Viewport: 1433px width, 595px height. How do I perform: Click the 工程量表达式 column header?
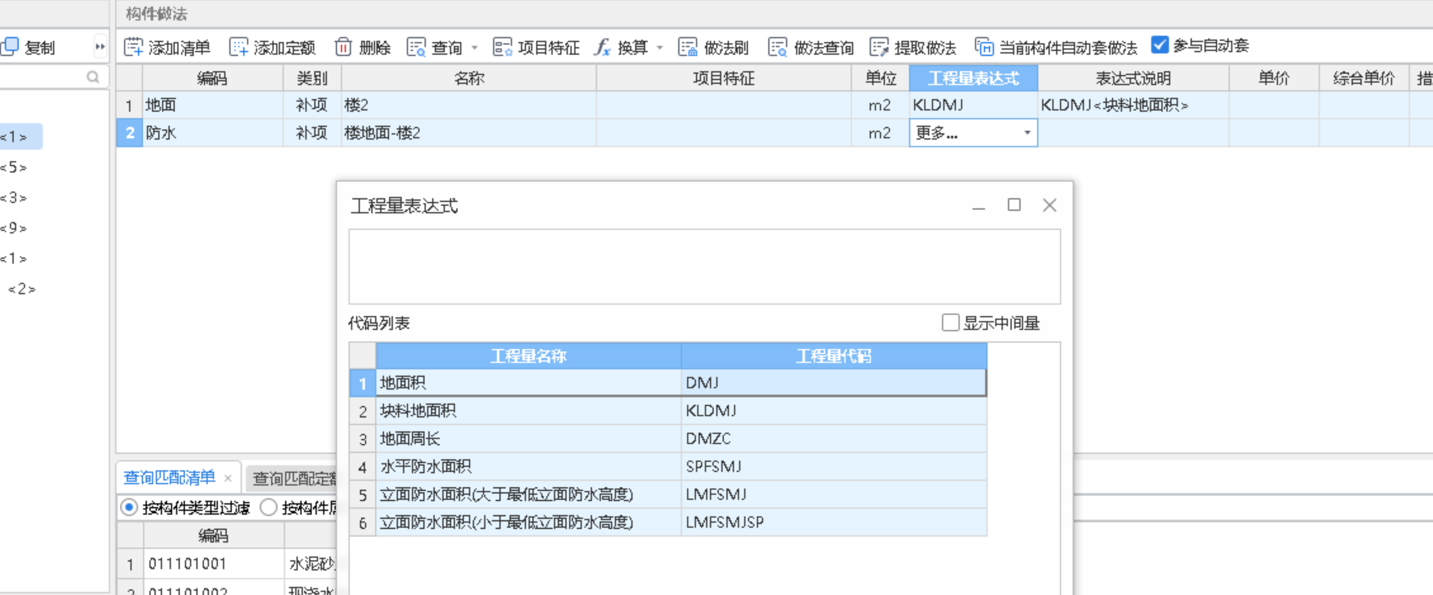pyautogui.click(x=973, y=79)
